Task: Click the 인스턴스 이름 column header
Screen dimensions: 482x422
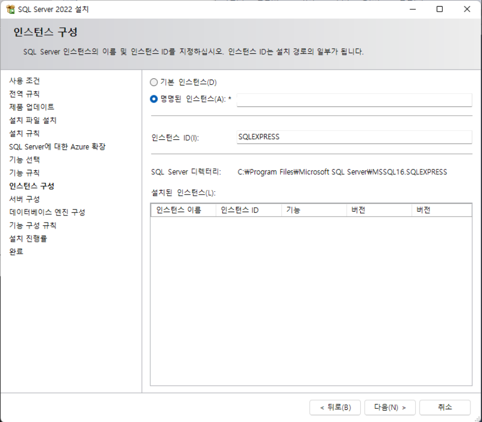Action: click(x=184, y=210)
